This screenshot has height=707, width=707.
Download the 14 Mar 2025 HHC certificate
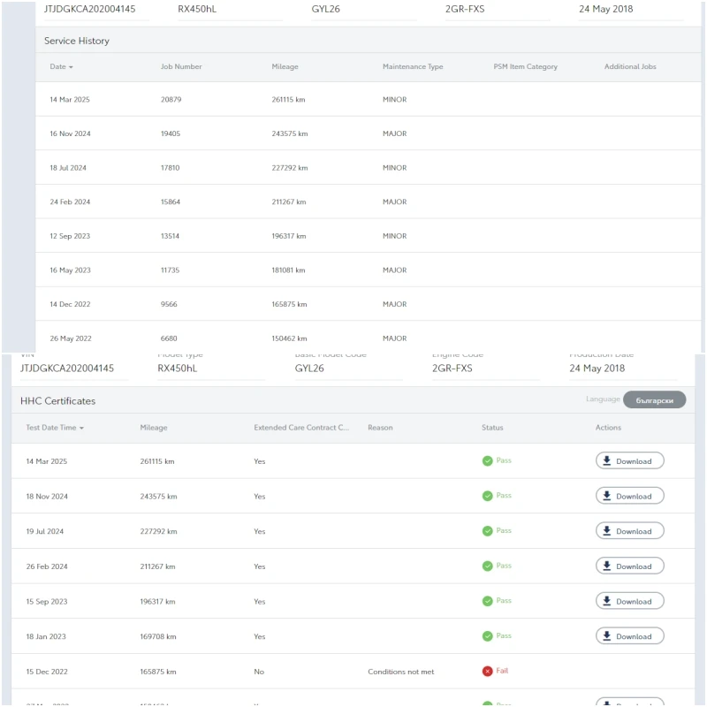tap(629, 460)
